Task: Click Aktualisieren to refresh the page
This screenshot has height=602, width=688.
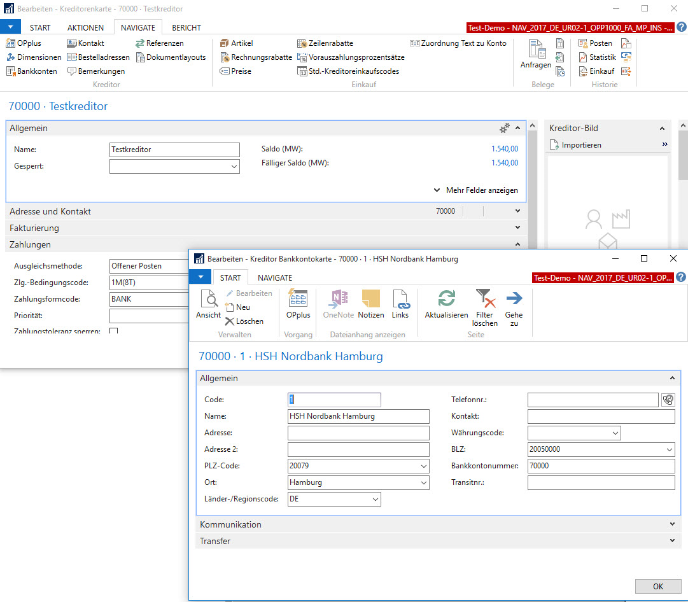Action: [446, 304]
